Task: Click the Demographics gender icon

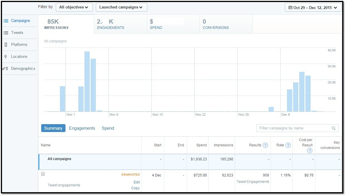Action: point(5,69)
